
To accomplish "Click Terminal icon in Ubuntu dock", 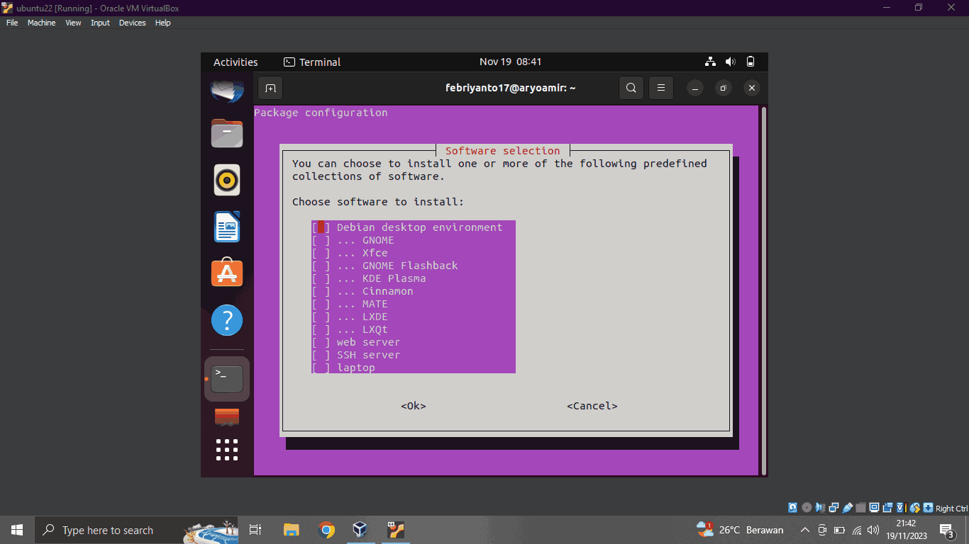I will (227, 379).
